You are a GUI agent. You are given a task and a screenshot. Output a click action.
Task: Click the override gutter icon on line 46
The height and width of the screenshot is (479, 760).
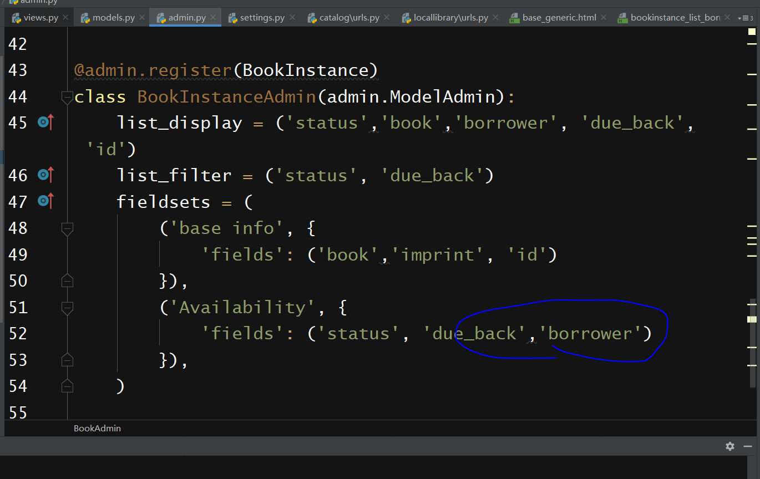click(45, 175)
